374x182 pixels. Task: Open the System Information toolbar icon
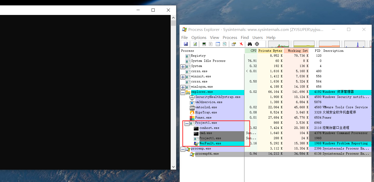pos(204,44)
